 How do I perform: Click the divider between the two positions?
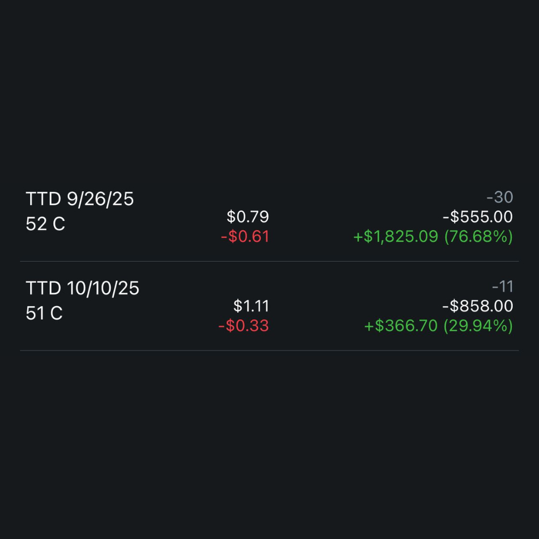click(269, 261)
